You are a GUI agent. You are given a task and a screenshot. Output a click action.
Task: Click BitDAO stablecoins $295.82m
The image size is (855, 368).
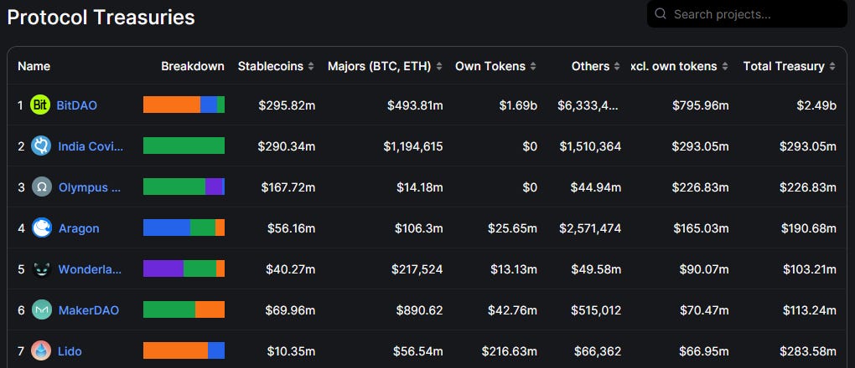coord(287,105)
